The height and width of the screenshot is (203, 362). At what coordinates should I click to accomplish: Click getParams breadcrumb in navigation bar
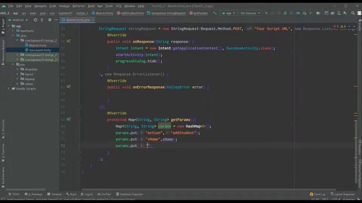pyautogui.click(x=199, y=13)
